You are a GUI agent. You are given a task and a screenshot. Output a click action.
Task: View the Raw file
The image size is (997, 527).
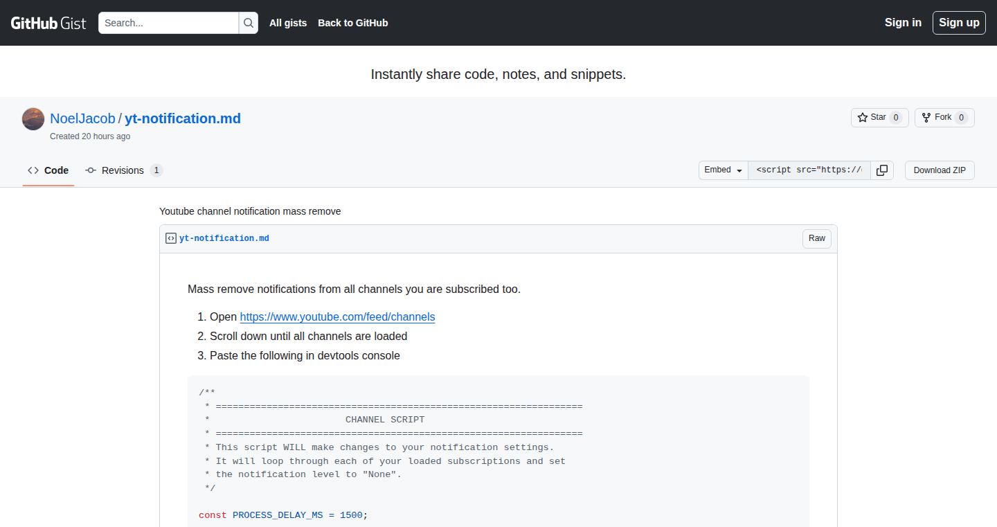(817, 238)
